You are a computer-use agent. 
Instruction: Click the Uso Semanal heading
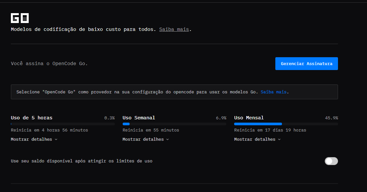pos(138,118)
